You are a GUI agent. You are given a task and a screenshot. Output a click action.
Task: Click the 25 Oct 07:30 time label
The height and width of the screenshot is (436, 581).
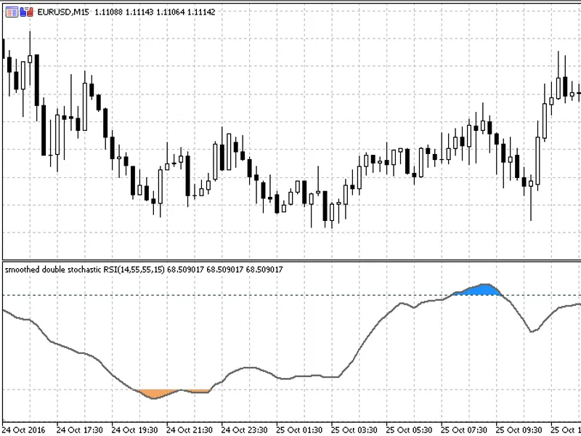pyautogui.click(x=464, y=430)
